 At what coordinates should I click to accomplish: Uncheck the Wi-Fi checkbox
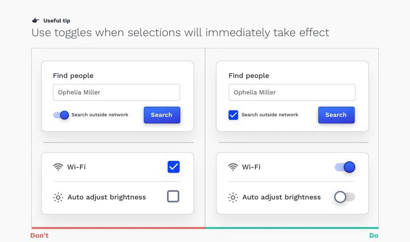coord(173,167)
